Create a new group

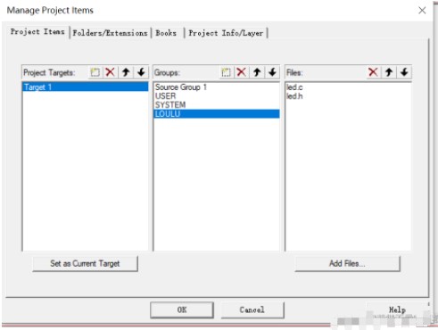click(x=227, y=72)
